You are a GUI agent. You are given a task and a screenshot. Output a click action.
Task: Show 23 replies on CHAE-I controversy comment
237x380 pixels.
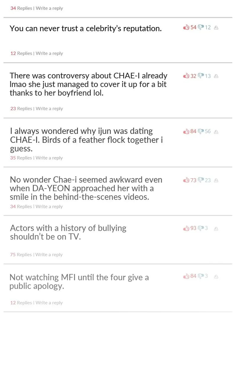click(21, 109)
